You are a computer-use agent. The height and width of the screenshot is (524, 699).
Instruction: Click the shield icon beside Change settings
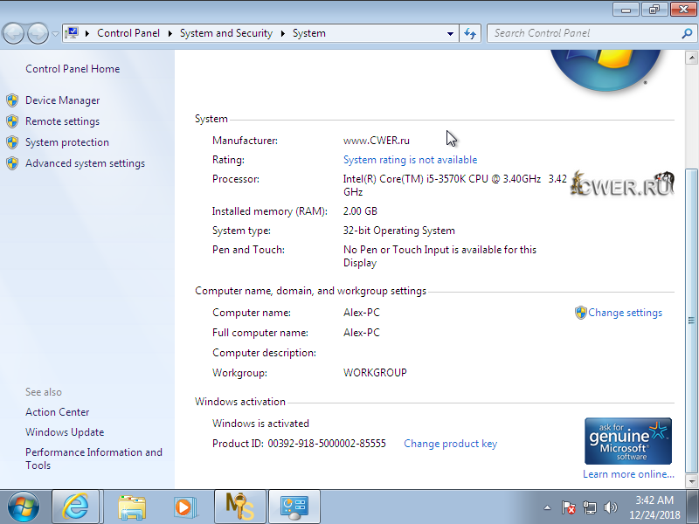pos(579,312)
